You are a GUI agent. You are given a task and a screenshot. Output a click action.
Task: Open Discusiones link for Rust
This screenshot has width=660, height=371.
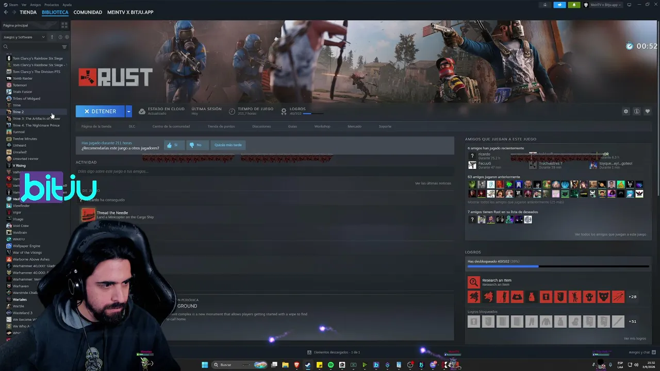pyautogui.click(x=261, y=126)
